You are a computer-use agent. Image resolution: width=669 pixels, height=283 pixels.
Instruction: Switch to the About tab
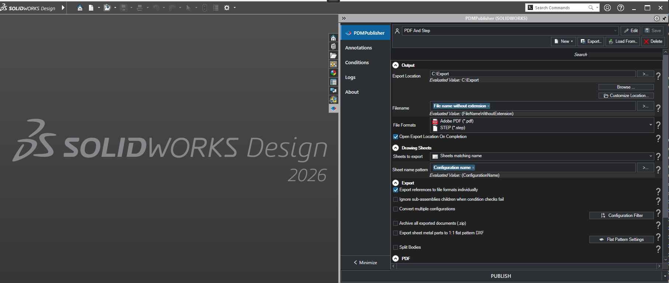pyautogui.click(x=365, y=92)
